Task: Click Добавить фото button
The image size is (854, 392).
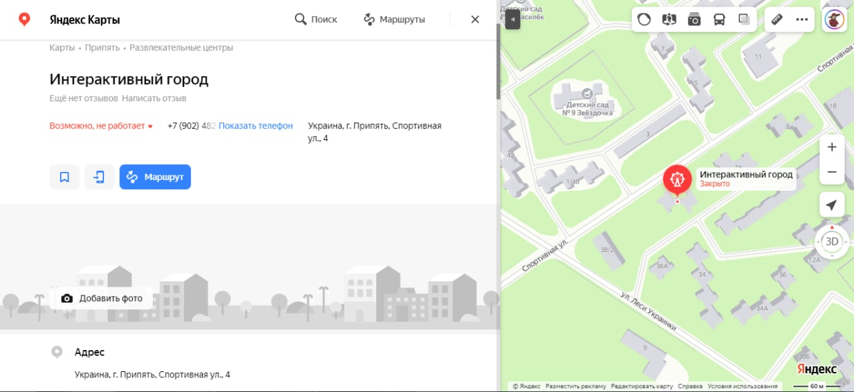Action: click(x=101, y=298)
